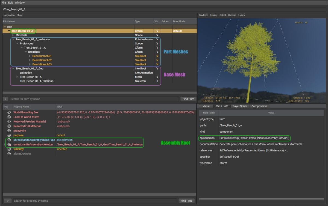The image size is (328, 206).
Task: Switch to the Layer Stack tab
Action: pos(239,106)
